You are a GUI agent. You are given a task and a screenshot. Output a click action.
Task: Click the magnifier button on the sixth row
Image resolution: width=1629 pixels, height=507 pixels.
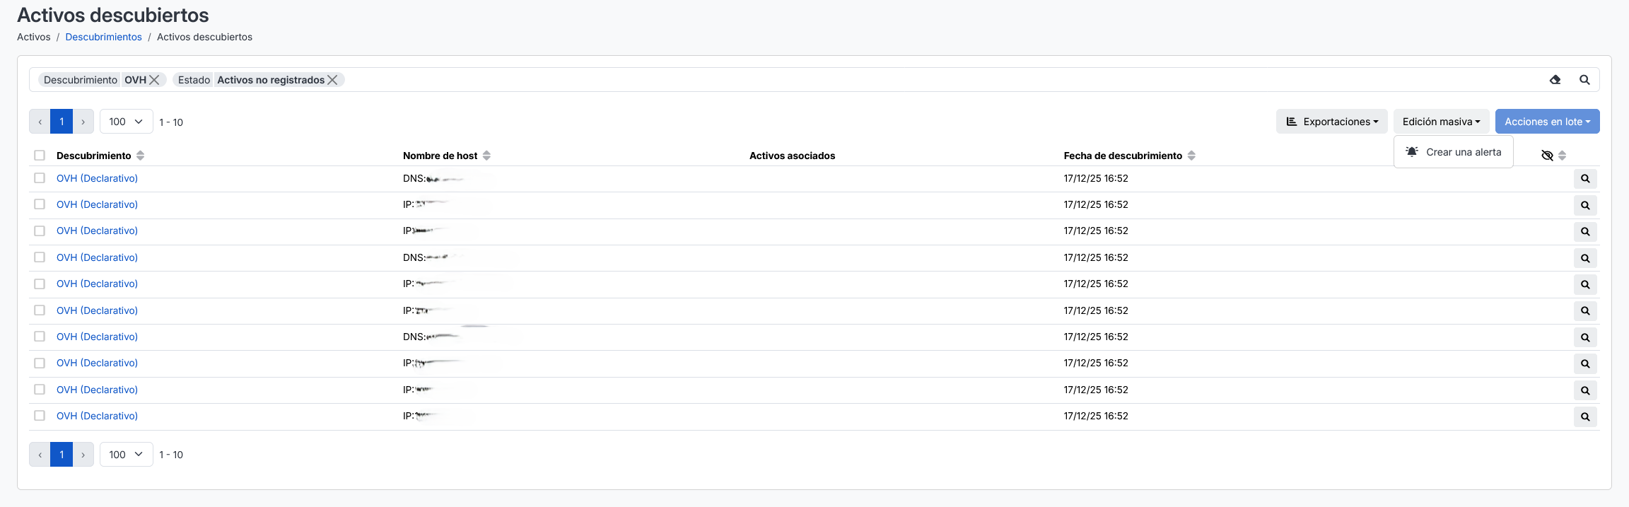[x=1585, y=311]
